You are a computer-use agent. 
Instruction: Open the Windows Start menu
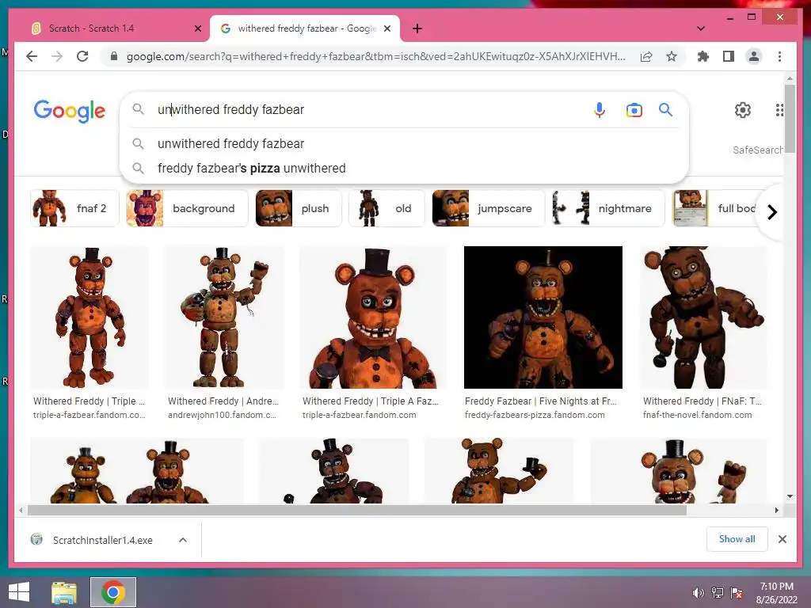coord(19,592)
